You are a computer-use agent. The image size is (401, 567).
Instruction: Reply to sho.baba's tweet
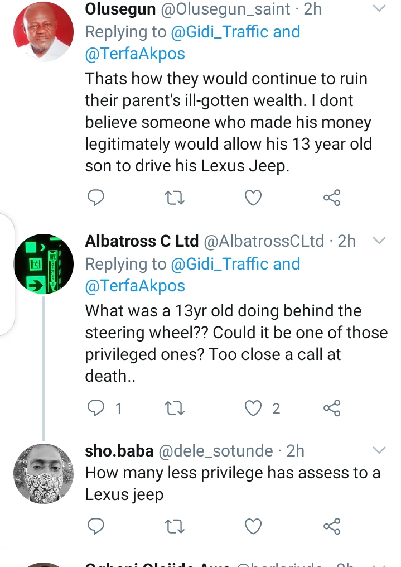coord(96,526)
